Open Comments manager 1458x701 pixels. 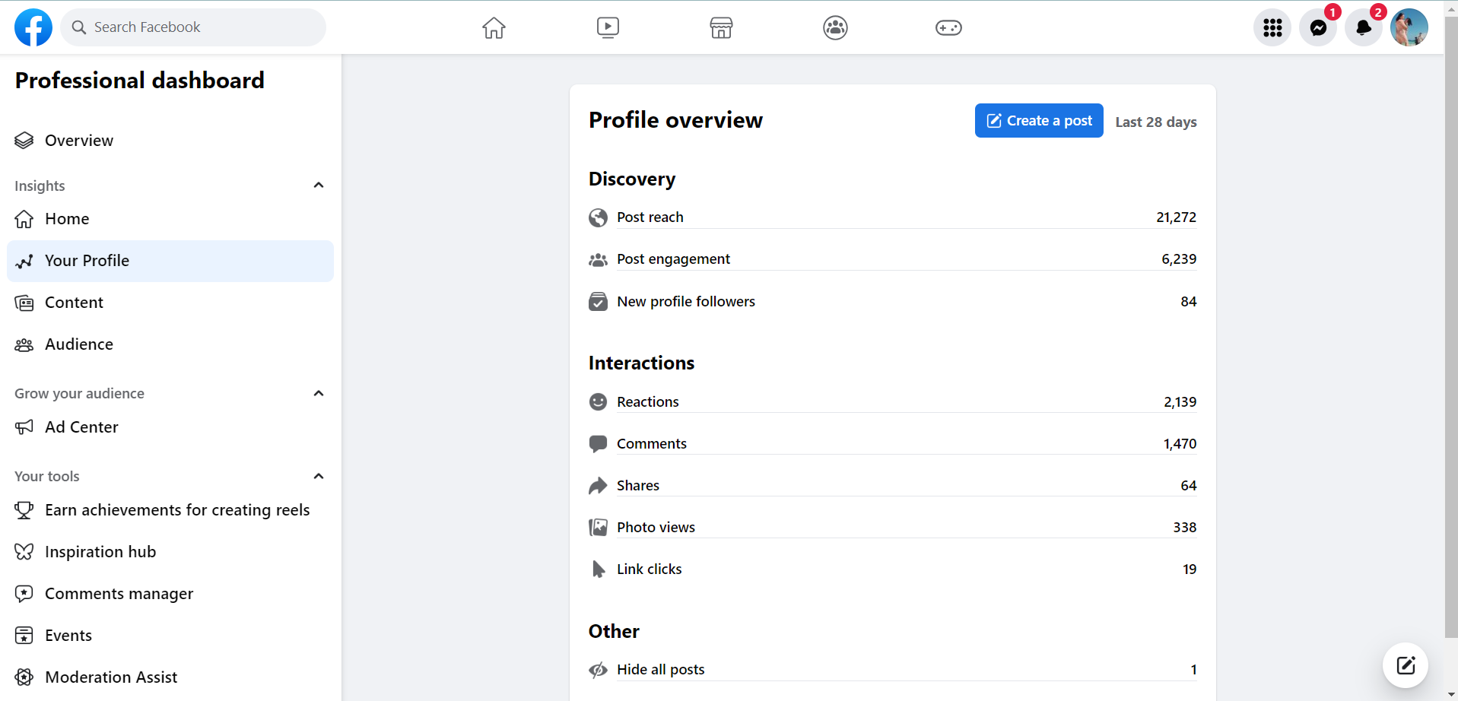coord(170,594)
